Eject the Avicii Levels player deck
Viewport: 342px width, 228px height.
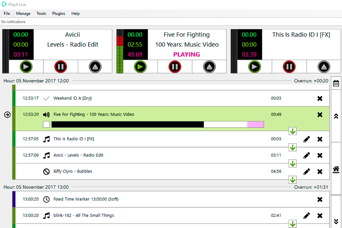point(95,67)
